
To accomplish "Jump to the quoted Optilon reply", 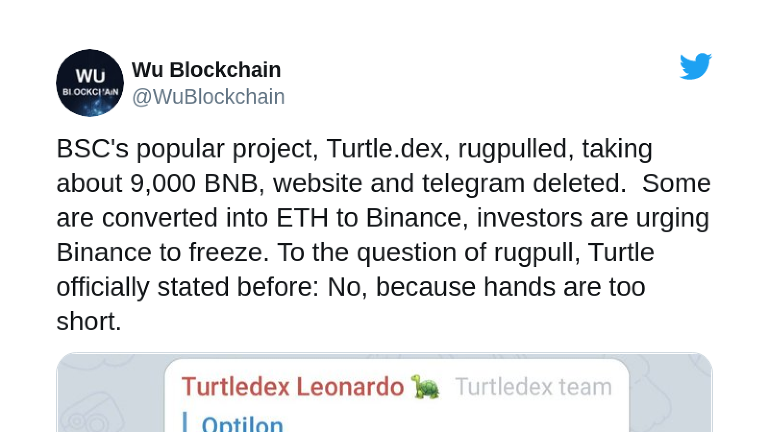I will click(242, 424).
